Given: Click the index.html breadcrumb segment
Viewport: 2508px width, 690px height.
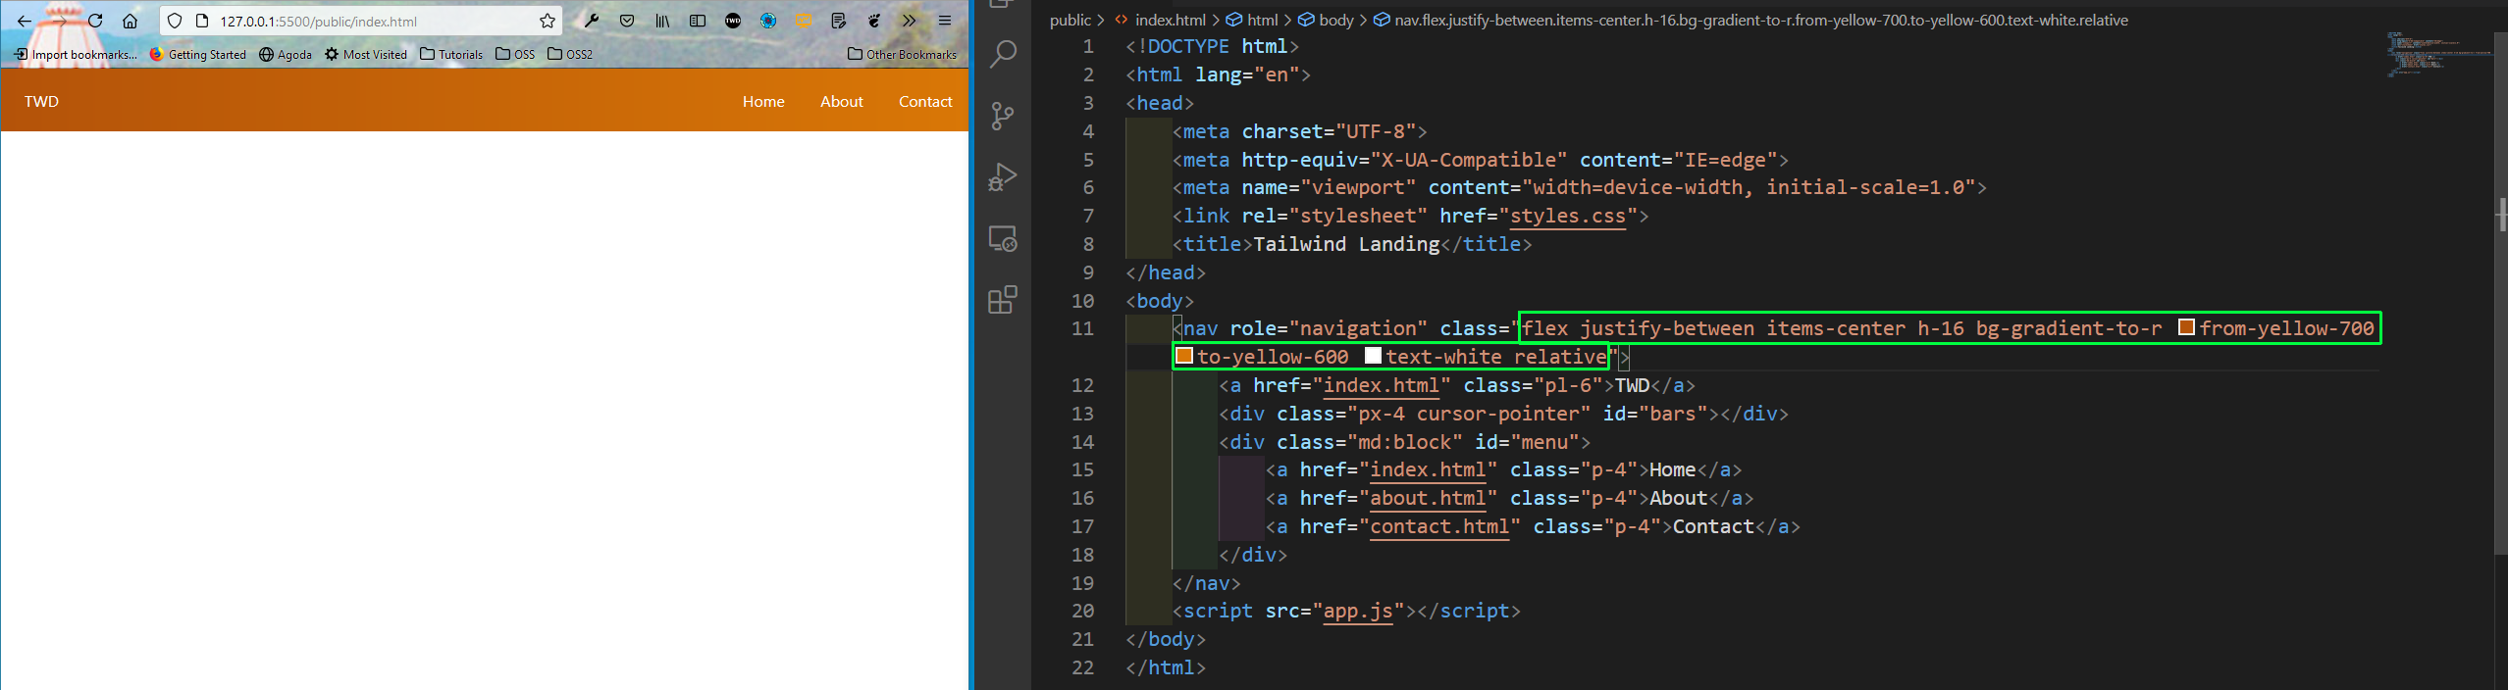Looking at the screenshot, I should point(1159,20).
